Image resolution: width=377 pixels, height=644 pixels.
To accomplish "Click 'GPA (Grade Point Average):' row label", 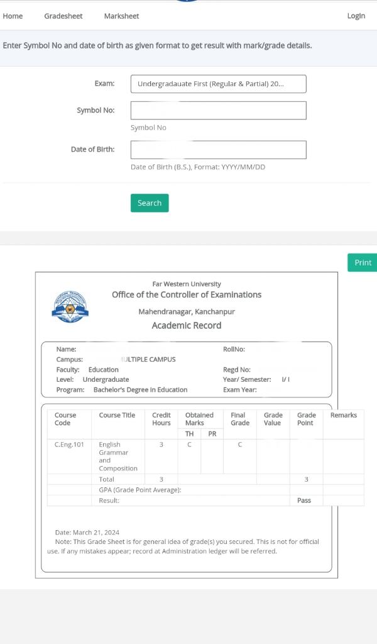I will (140, 490).
